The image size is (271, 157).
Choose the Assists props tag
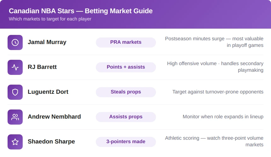tap(126, 117)
